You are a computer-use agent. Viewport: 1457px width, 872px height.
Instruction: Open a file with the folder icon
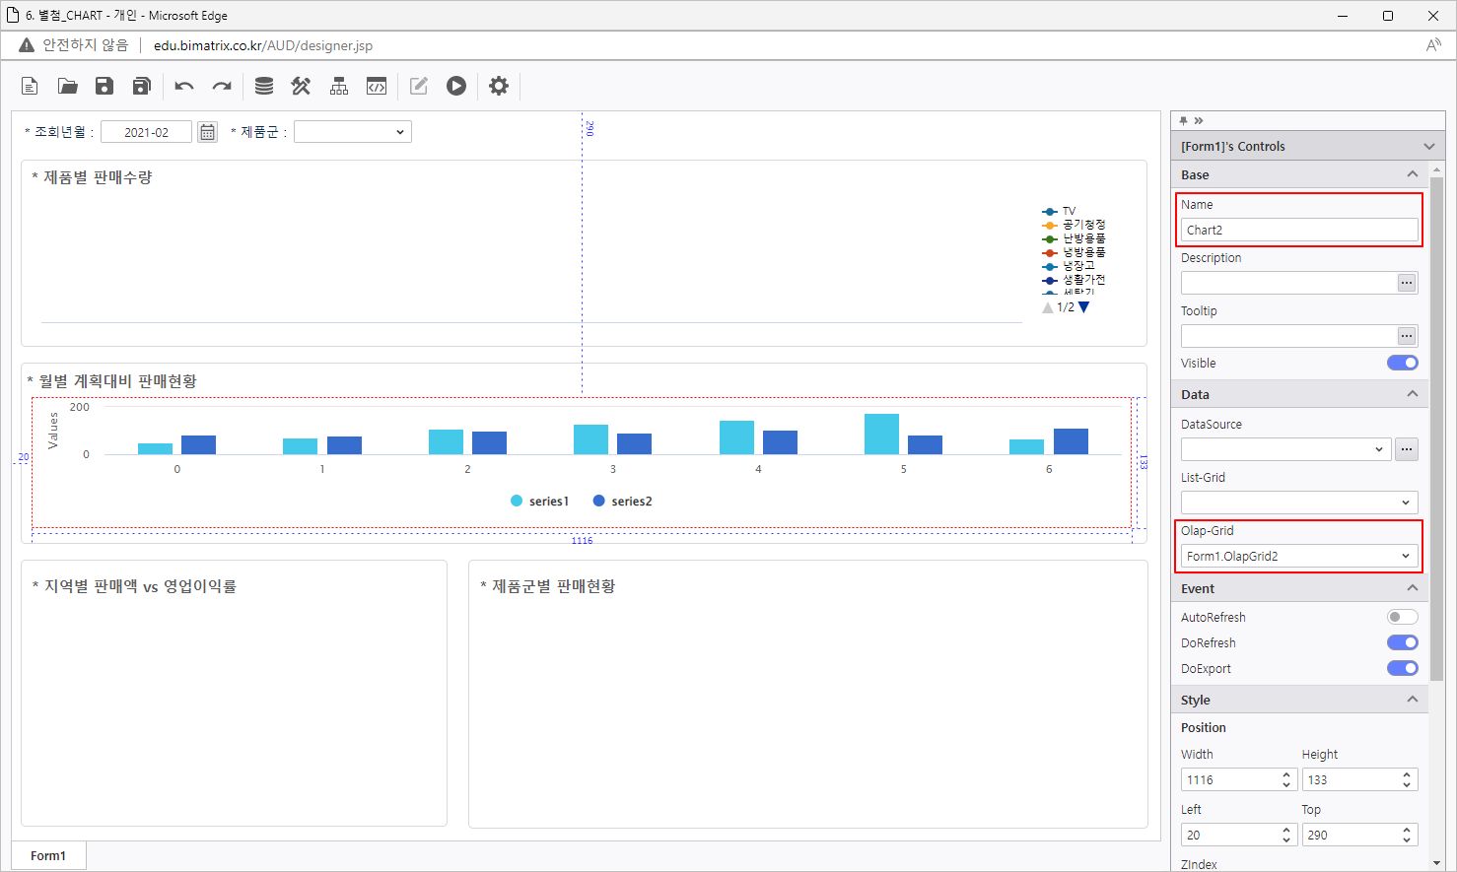[x=67, y=87]
